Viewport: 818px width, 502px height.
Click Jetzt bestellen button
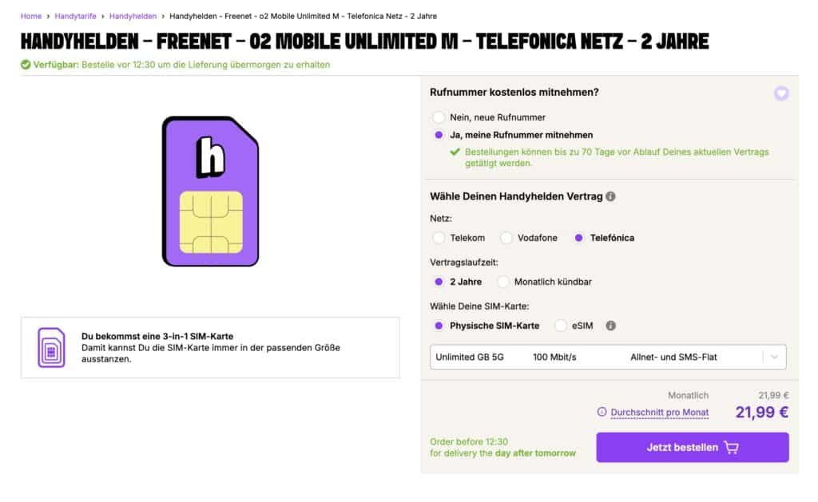(693, 447)
